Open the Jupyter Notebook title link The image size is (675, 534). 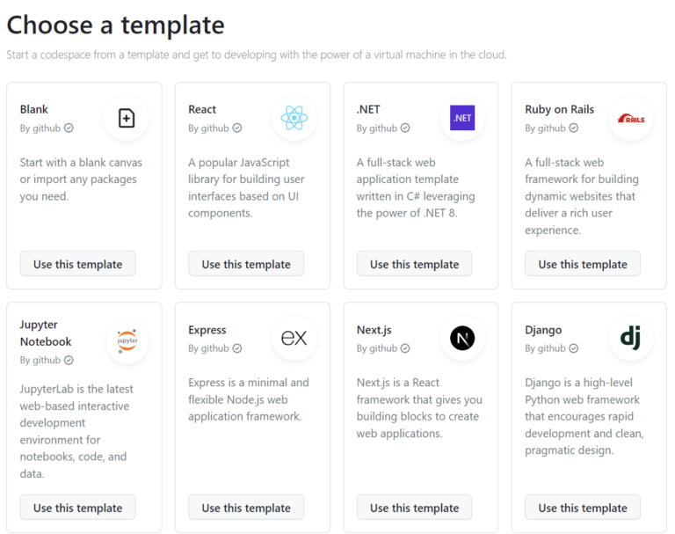click(46, 333)
